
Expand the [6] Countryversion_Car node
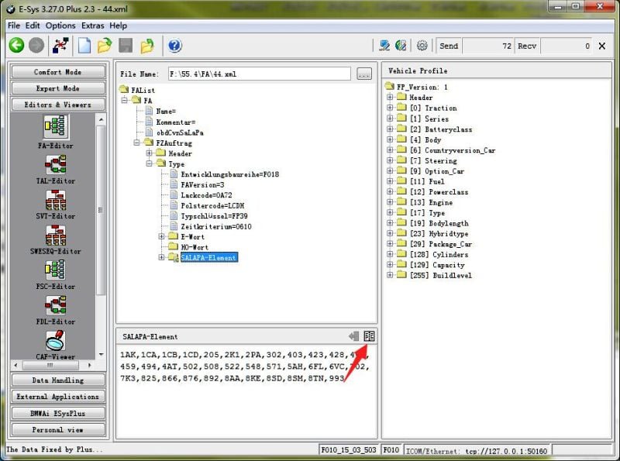(390, 150)
